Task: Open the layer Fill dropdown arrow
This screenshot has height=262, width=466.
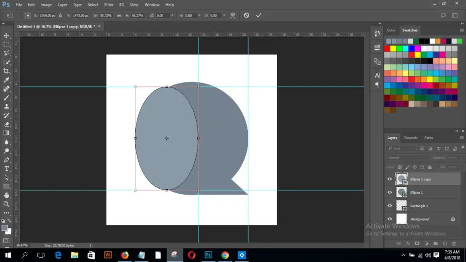Action: pos(462,167)
